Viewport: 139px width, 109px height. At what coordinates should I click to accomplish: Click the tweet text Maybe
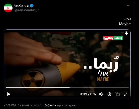point(125,24)
